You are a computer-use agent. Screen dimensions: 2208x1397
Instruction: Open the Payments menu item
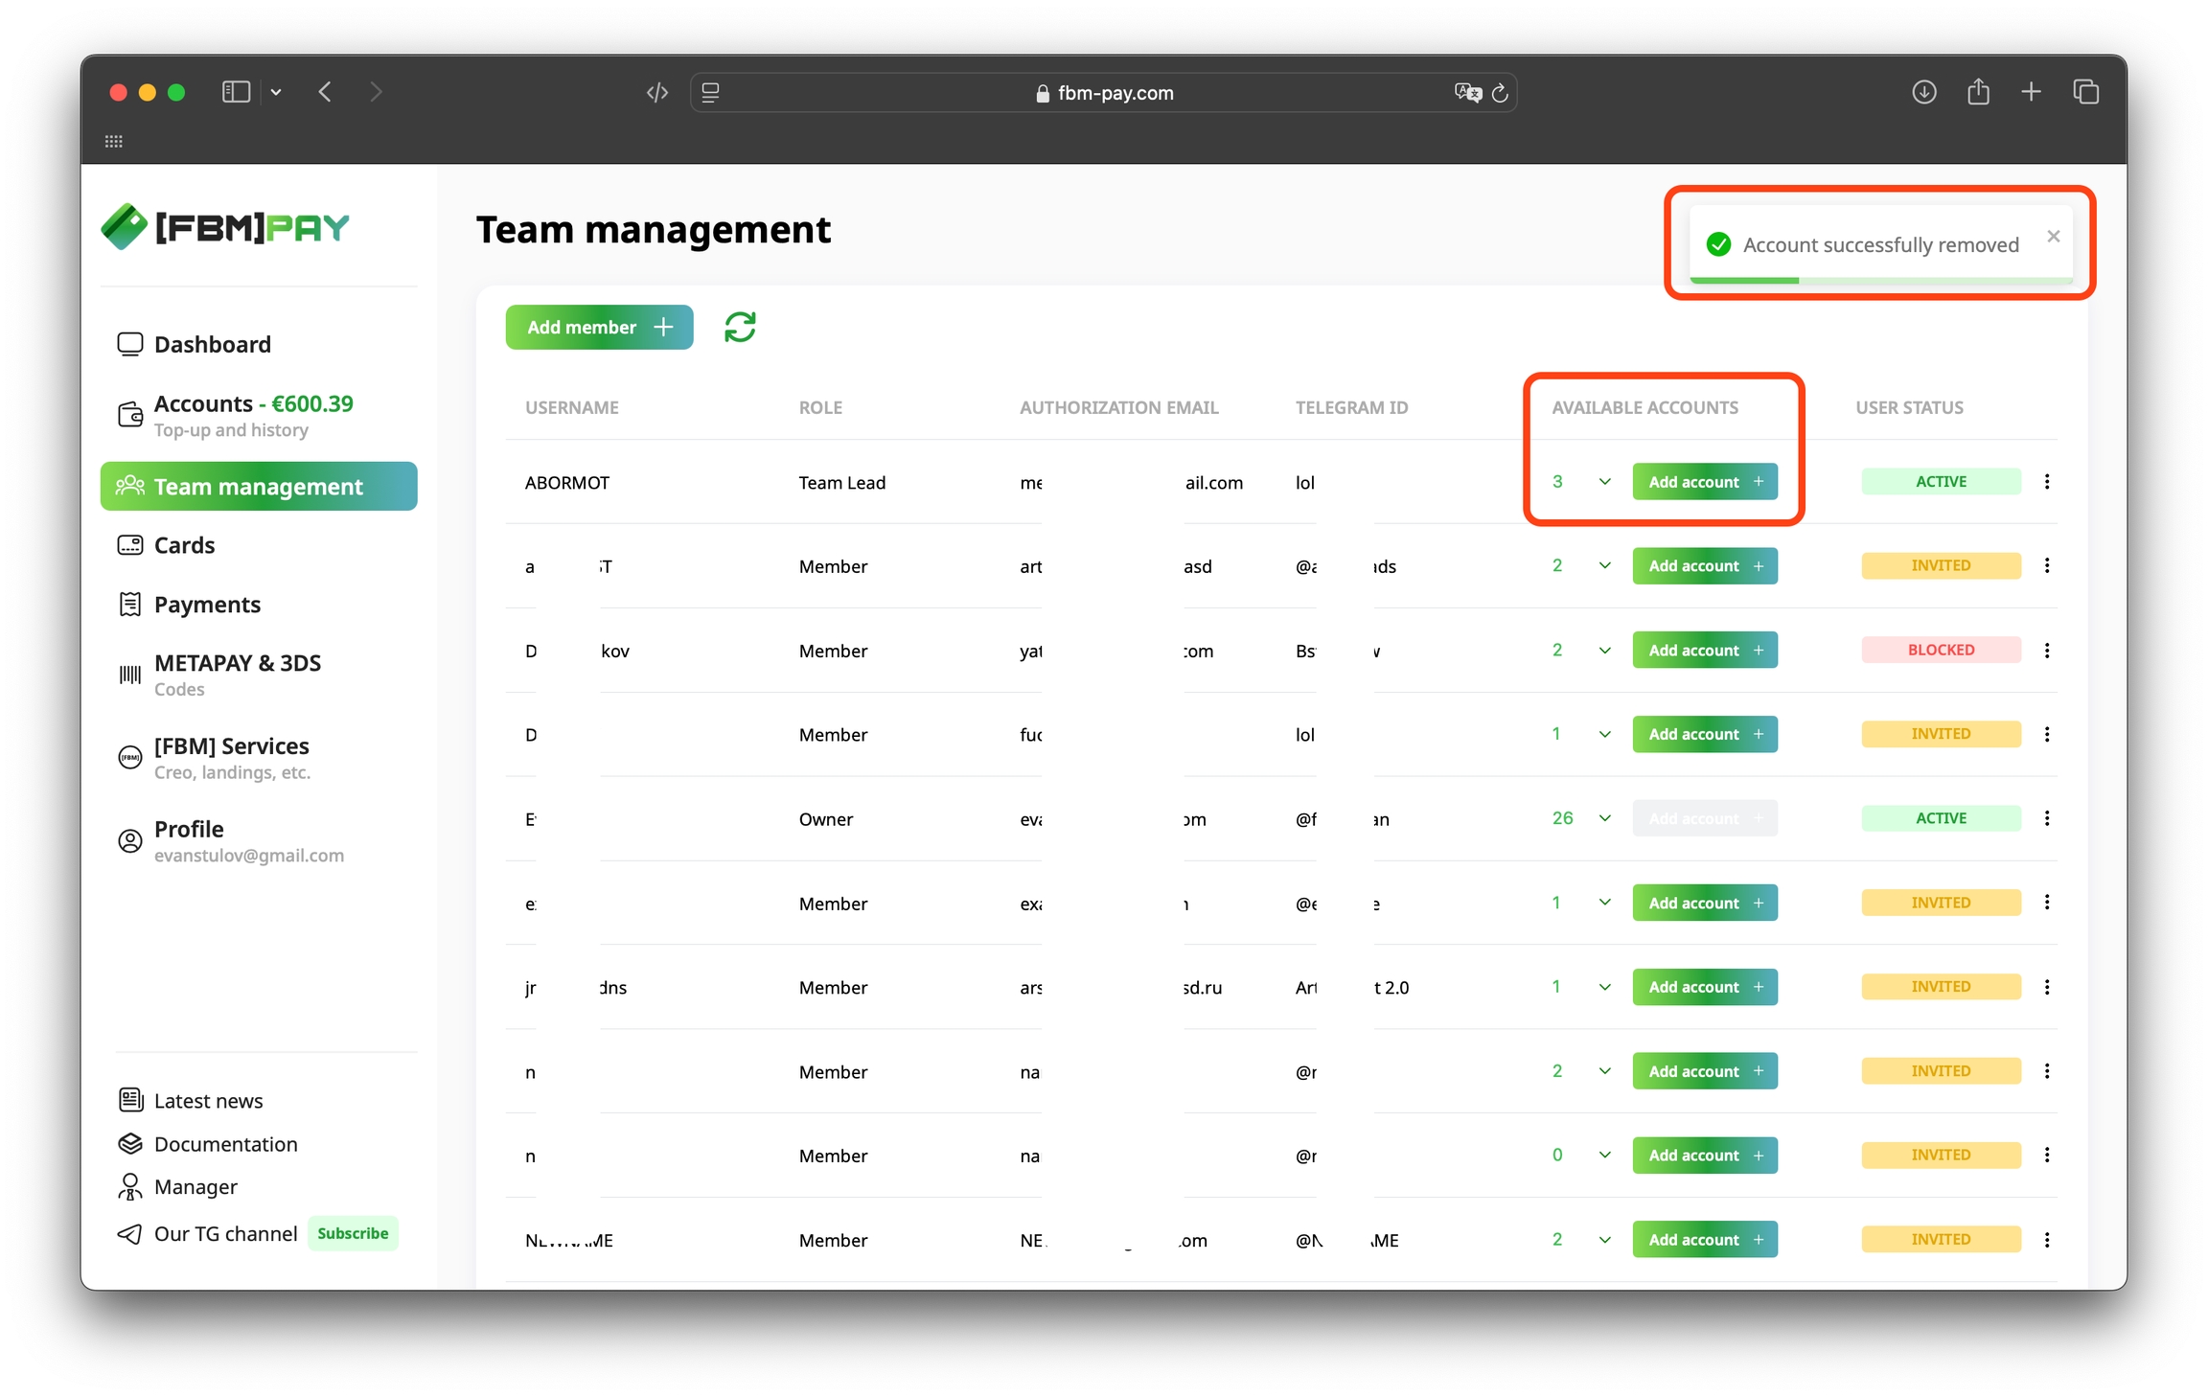207,605
